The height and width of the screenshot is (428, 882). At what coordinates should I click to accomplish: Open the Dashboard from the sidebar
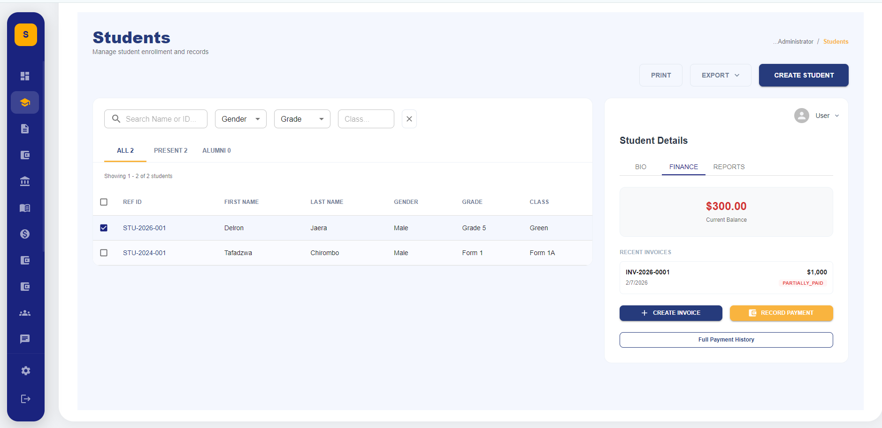click(x=25, y=76)
